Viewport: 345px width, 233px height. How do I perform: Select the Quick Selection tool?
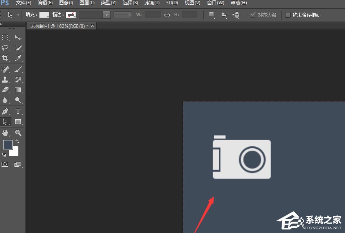coord(18,47)
